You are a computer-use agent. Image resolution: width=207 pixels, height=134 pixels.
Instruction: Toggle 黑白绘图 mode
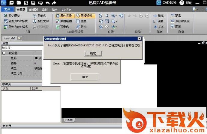(64, 21)
